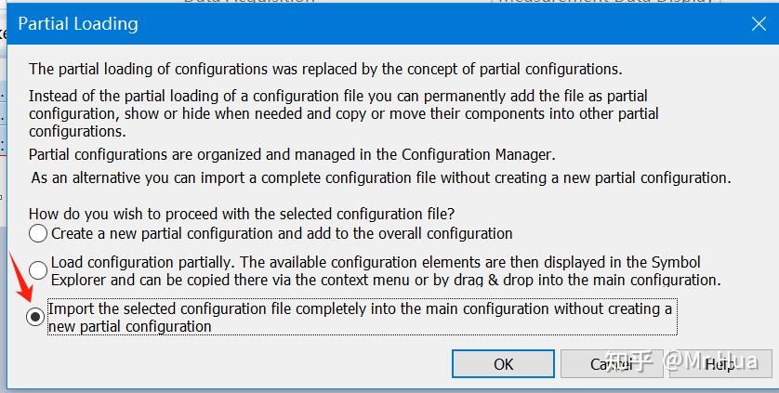Confirm the dialog with OK

point(503,363)
